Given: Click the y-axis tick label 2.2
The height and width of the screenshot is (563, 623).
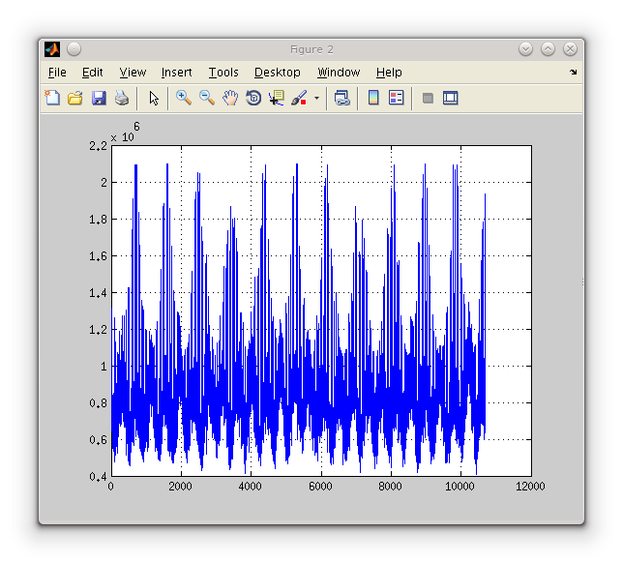Looking at the screenshot, I should 98,146.
